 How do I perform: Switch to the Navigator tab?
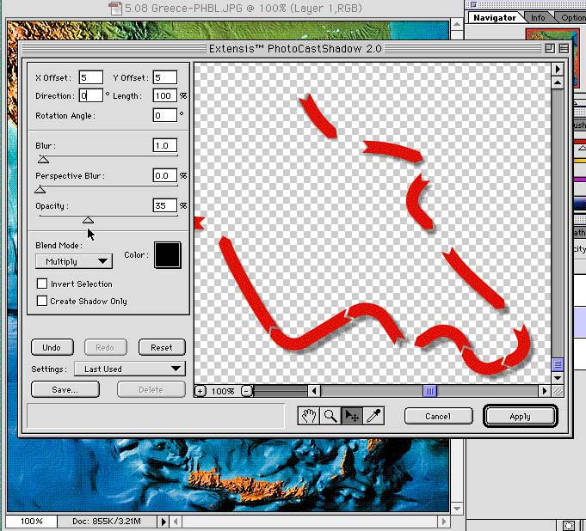[x=495, y=17]
